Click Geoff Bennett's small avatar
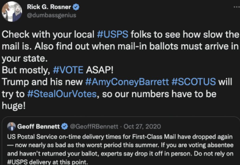The width and height of the screenshot is (240, 165). pos(12,127)
